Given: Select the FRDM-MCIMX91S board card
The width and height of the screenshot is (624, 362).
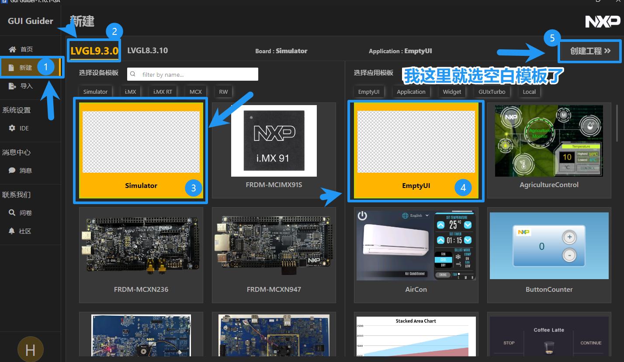Looking at the screenshot, I should (x=274, y=150).
